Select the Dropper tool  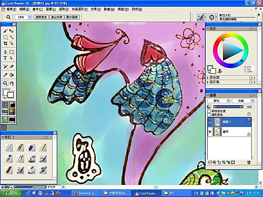[x=5, y=75]
